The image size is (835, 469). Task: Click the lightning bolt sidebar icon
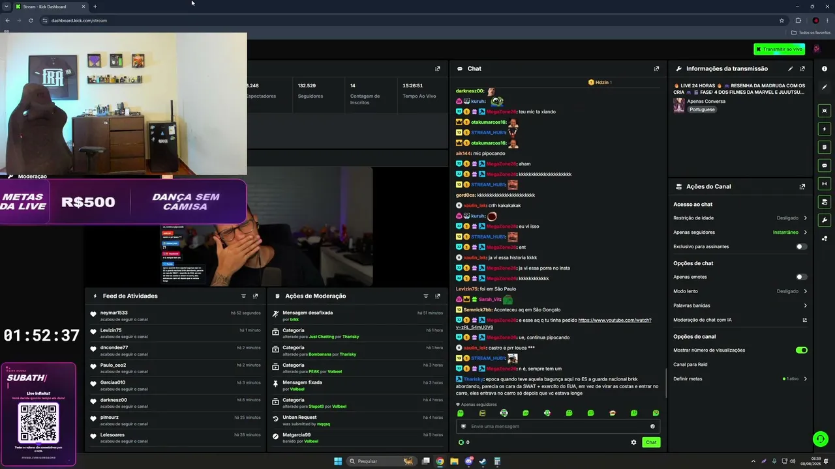tap(825, 129)
